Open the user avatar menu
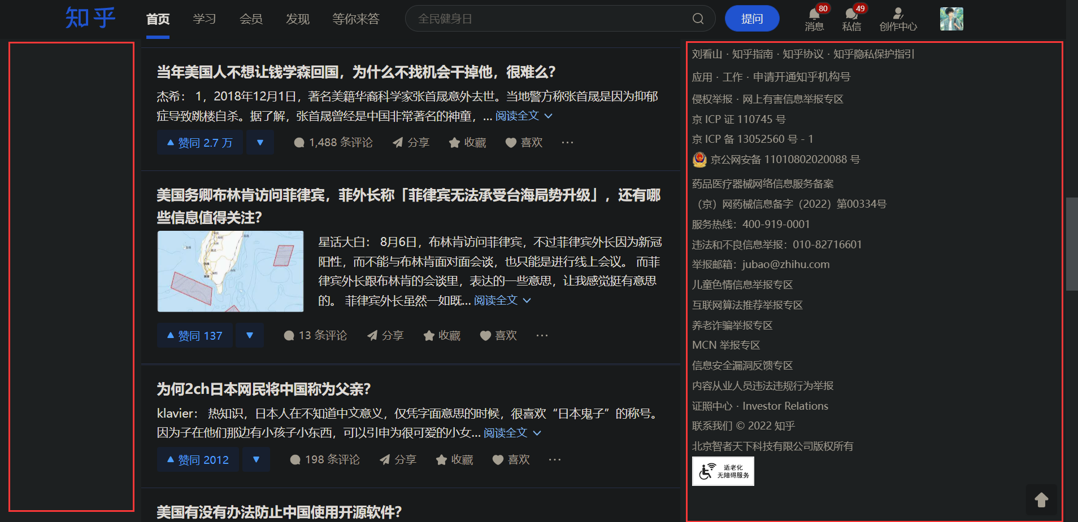This screenshot has width=1078, height=522. click(951, 19)
